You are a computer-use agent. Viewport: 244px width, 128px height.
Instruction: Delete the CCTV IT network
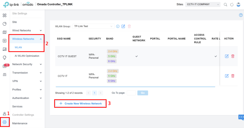click(233, 76)
